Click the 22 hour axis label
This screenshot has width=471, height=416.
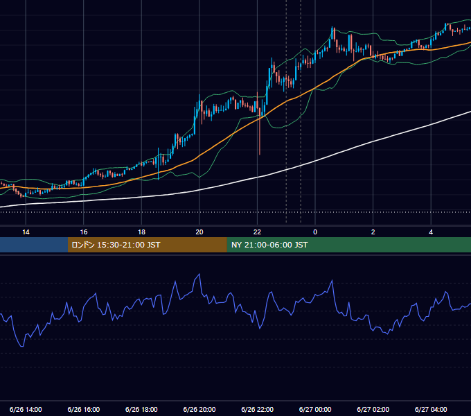click(257, 232)
